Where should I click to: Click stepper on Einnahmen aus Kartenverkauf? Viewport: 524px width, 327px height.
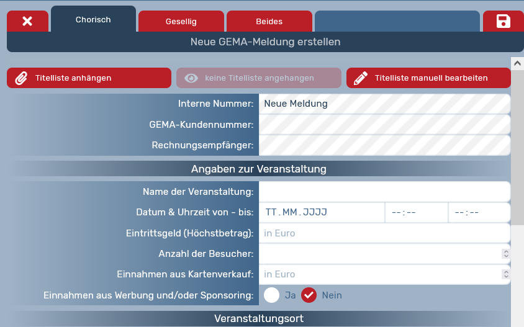[x=505, y=274]
